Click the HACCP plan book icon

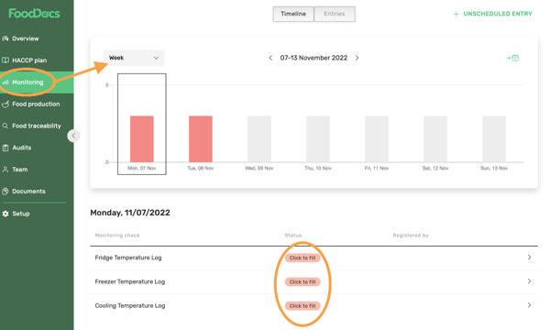pyautogui.click(x=5, y=60)
